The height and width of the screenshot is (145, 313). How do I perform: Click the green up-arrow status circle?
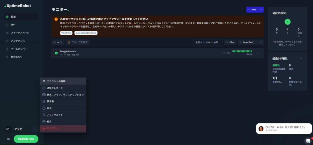click(x=287, y=22)
